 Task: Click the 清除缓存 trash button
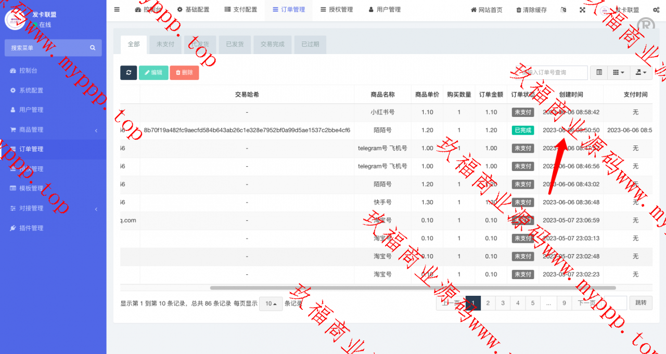[531, 10]
